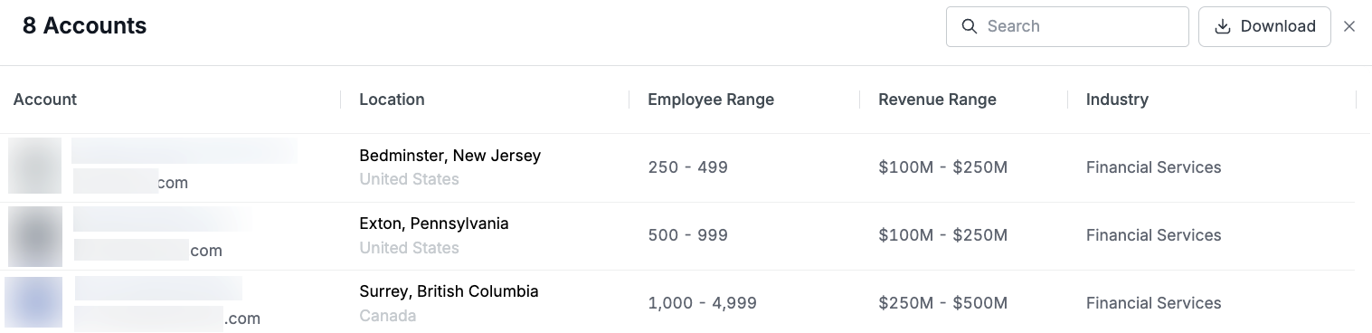This screenshot has width=1372, height=333.
Task: Open the account name link in the Bedminster row
Action: click(x=185, y=151)
